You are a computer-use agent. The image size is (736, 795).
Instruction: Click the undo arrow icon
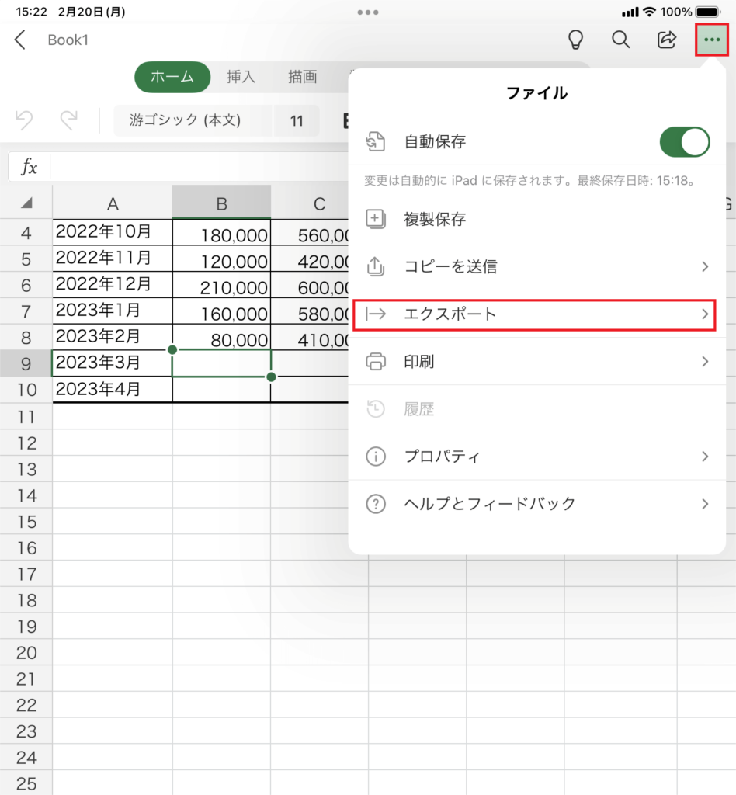[x=25, y=120]
